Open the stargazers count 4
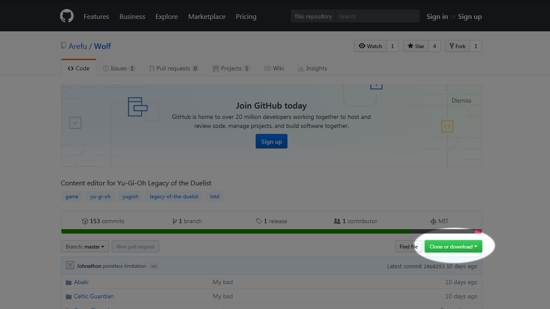The height and width of the screenshot is (309, 550). coord(434,46)
